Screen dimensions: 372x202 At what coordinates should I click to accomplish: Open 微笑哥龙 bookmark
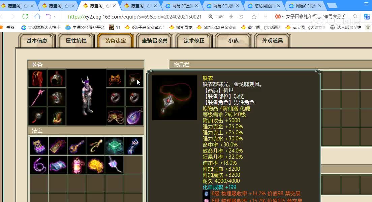point(181,28)
